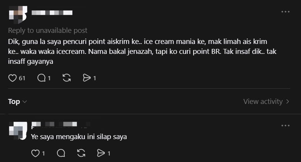Open the main post's three-dot menu
The width and height of the screenshot is (301, 162).
285,12
